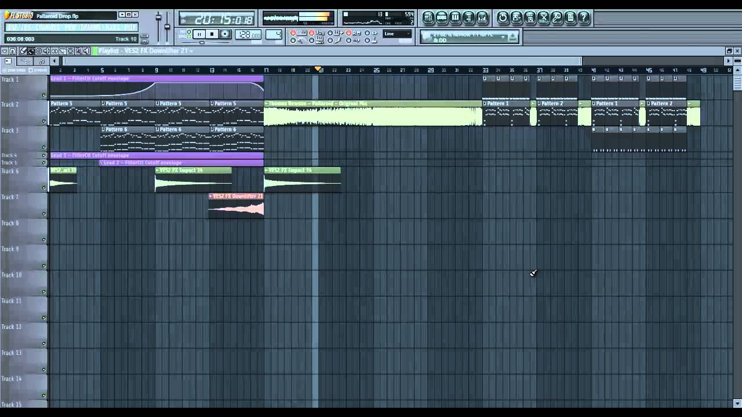Open the Playlist title clip dropdown
This screenshot has height=417, width=742.
[191, 51]
